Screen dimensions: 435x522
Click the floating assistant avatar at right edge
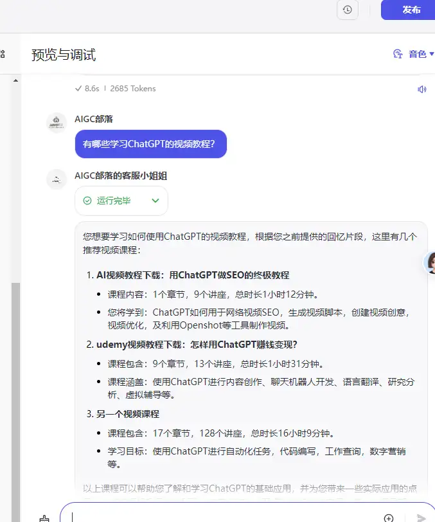[x=430, y=263]
